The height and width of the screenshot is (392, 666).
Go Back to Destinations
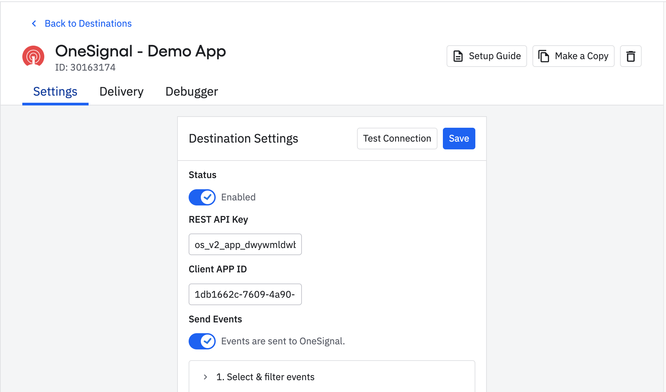click(x=88, y=23)
